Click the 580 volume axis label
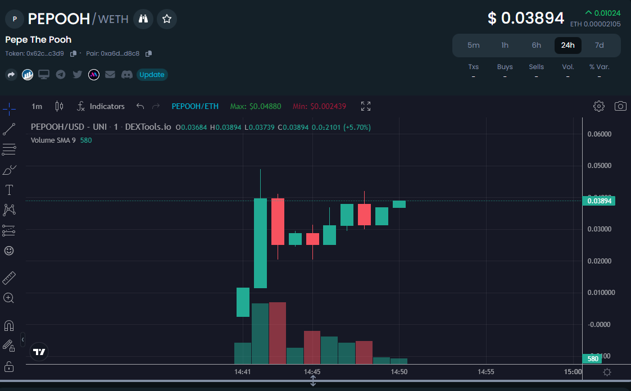This screenshot has width=631, height=391. 592,358
